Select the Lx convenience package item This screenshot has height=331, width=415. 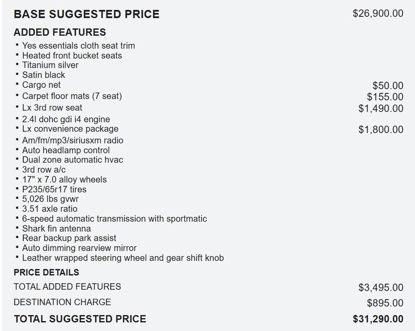[x=70, y=129]
